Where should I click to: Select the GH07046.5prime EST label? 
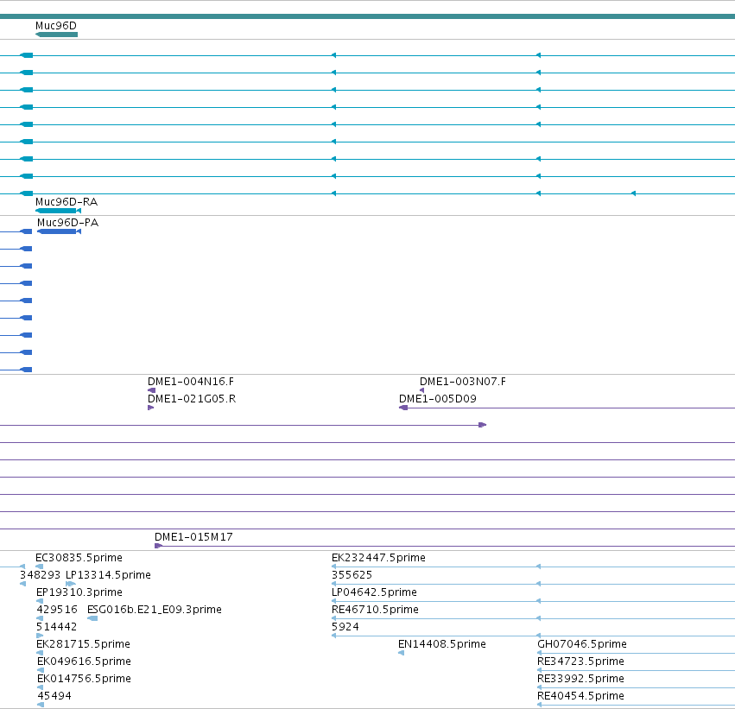click(x=582, y=644)
